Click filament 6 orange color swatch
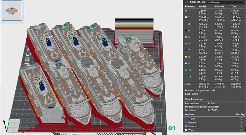The image size is (246, 135). (186, 44)
